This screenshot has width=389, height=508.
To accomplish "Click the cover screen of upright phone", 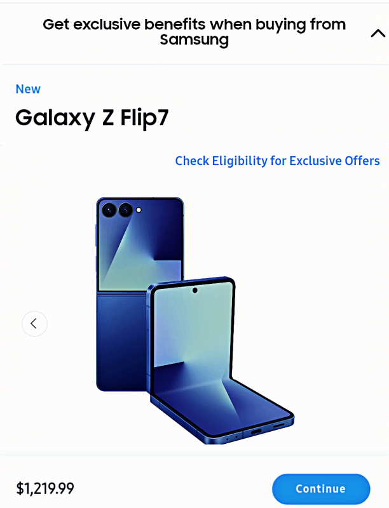I will [x=140, y=245].
